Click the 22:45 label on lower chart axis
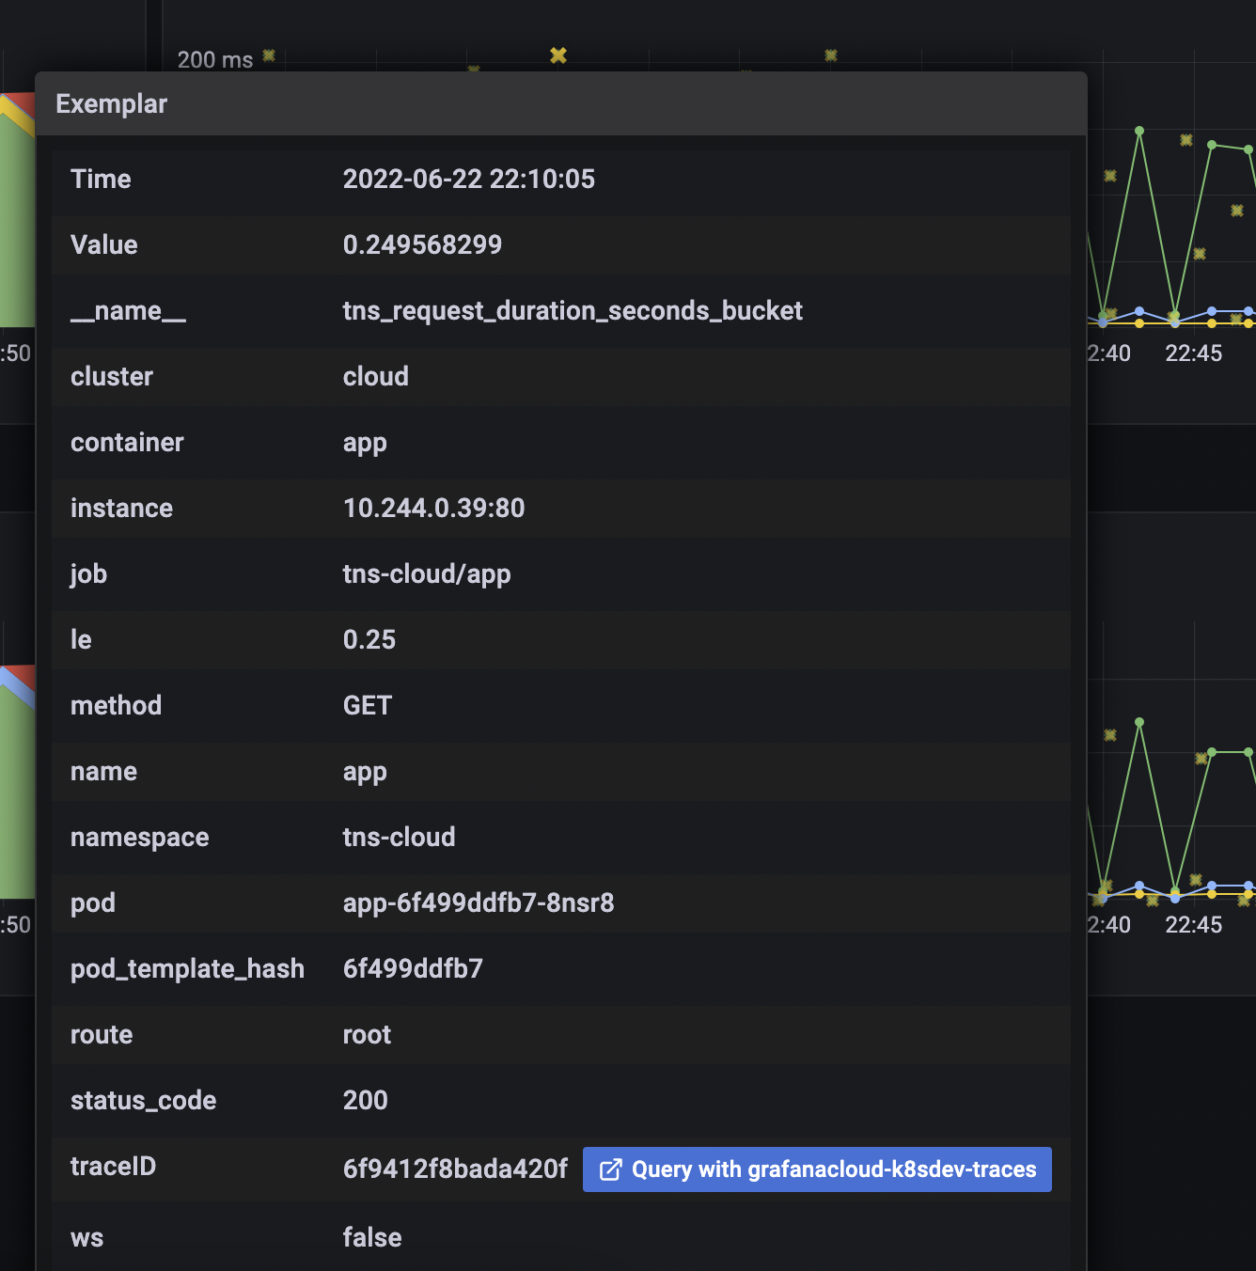This screenshot has width=1256, height=1271. [1193, 925]
